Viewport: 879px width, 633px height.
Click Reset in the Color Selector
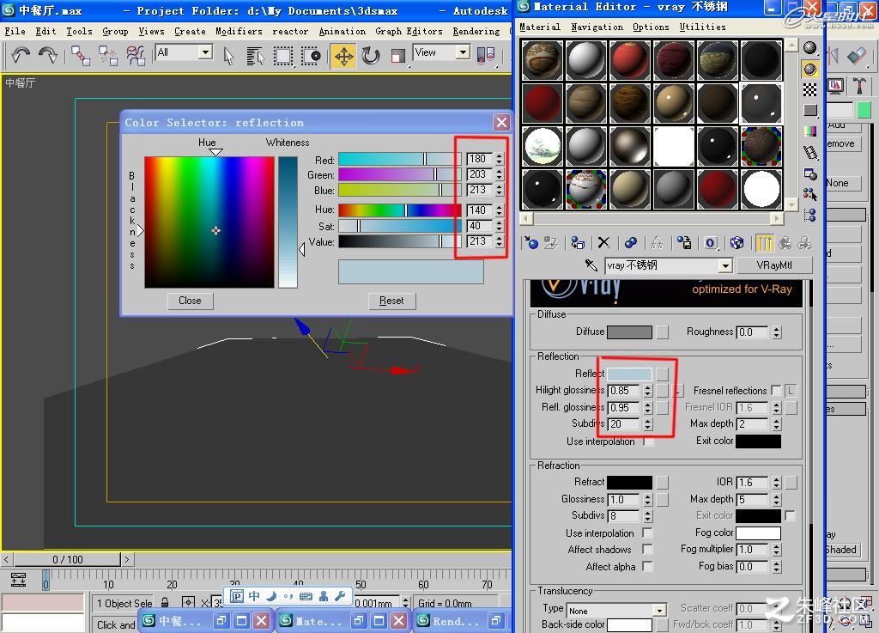[x=391, y=301]
